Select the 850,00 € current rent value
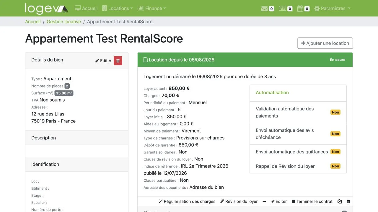 (x=179, y=88)
